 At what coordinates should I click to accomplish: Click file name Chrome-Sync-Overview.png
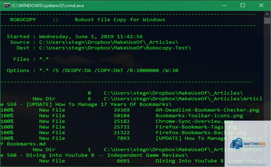[x=195, y=121]
